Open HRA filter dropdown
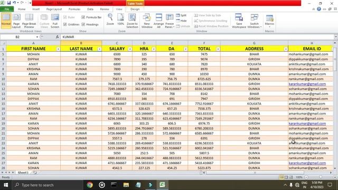 [x=154, y=49]
